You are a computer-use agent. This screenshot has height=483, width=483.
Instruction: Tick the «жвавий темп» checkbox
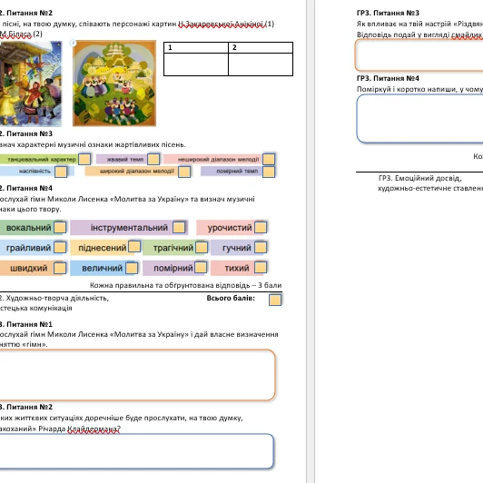pyautogui.click(x=153, y=159)
